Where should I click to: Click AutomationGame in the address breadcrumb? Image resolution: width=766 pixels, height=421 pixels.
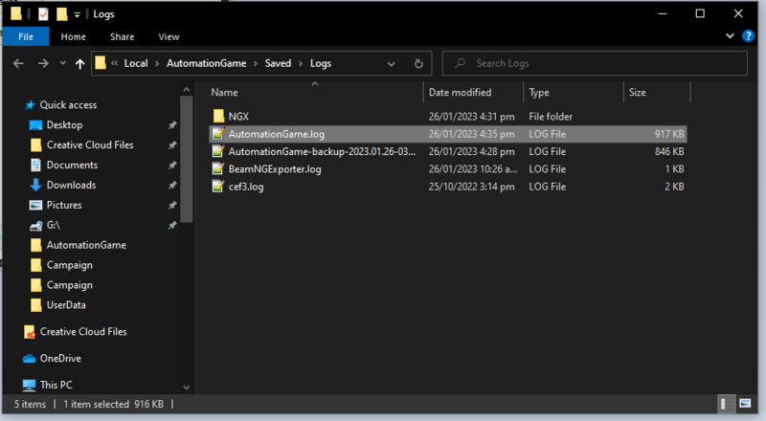click(x=206, y=63)
